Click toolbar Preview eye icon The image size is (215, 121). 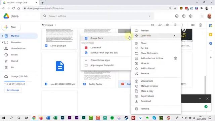[167, 25]
